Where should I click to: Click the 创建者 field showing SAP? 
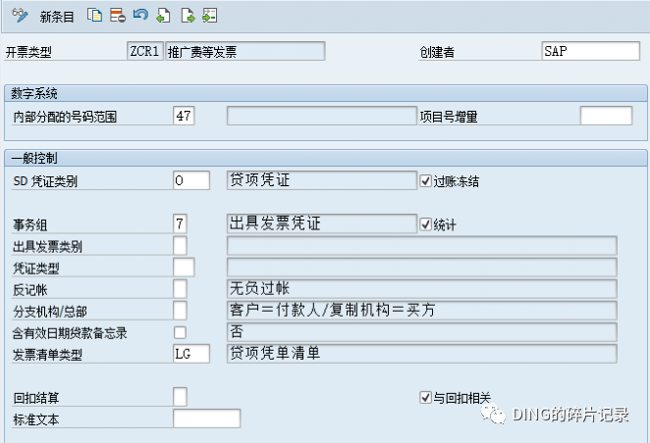pyautogui.click(x=591, y=51)
